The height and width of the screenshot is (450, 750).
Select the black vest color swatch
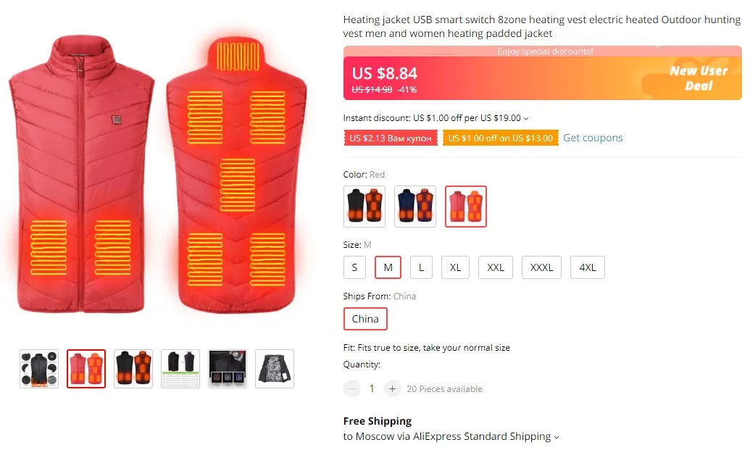point(364,206)
